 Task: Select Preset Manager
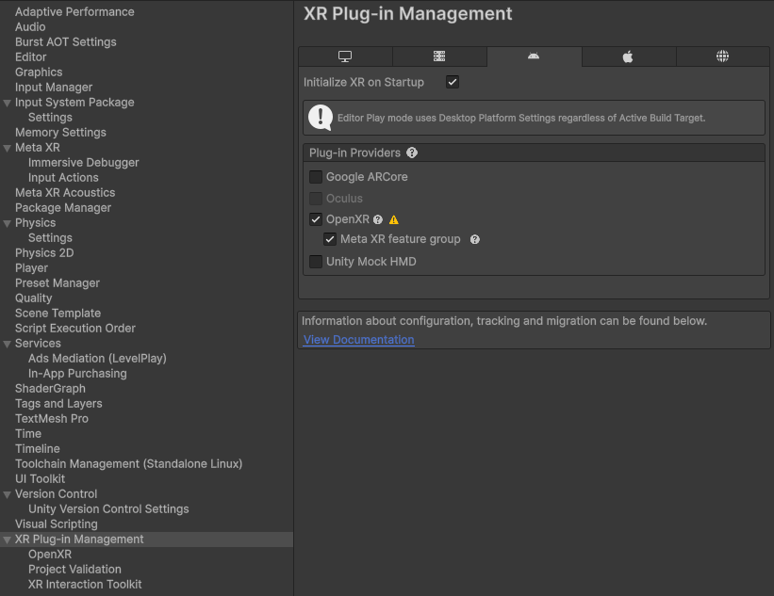tap(58, 283)
